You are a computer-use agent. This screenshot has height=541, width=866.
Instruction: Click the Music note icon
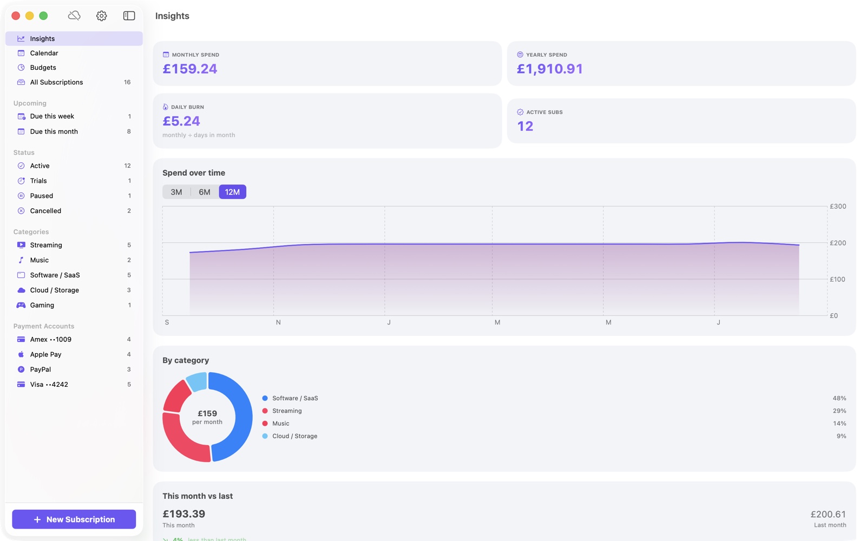(21, 260)
